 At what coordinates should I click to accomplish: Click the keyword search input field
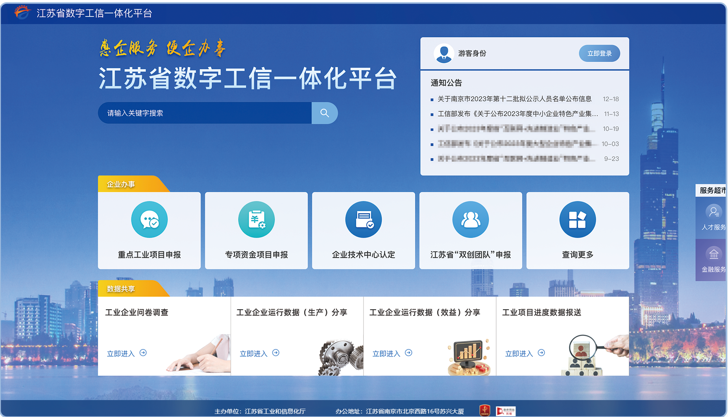pyautogui.click(x=205, y=113)
